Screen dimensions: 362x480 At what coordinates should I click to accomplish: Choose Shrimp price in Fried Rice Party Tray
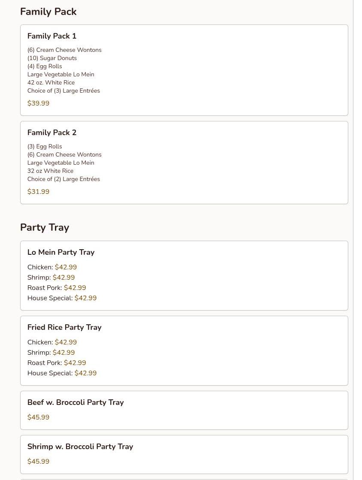[x=63, y=353]
